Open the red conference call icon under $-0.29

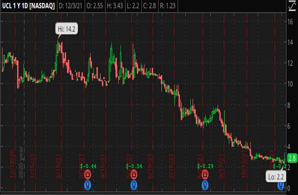[x=205, y=175]
